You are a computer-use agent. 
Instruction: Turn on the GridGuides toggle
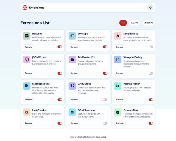[105, 100]
